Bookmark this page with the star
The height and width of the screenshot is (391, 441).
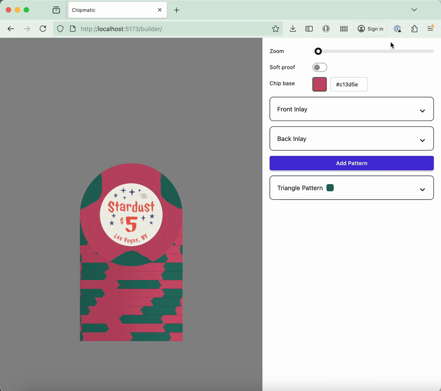(276, 29)
